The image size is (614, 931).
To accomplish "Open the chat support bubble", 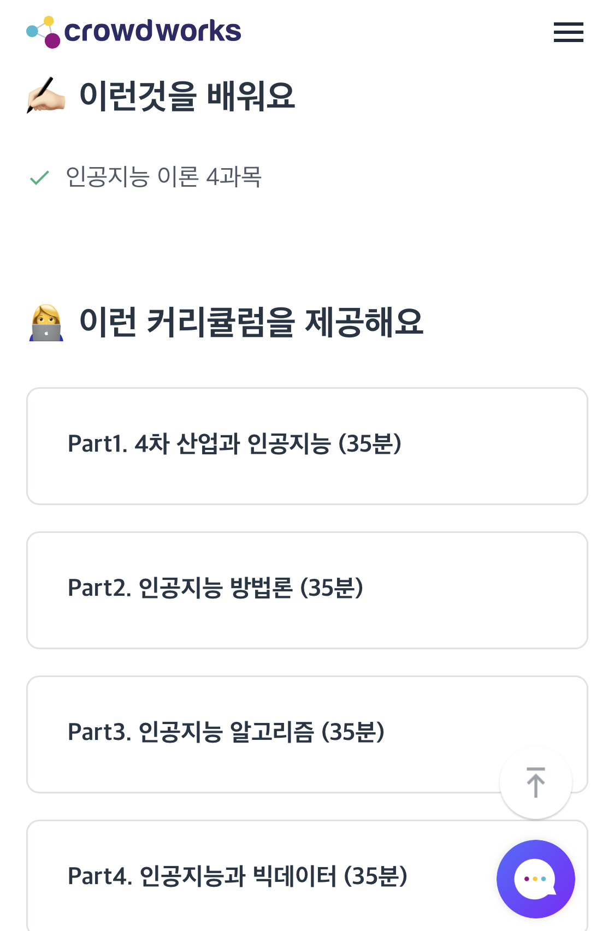I will 535,879.
